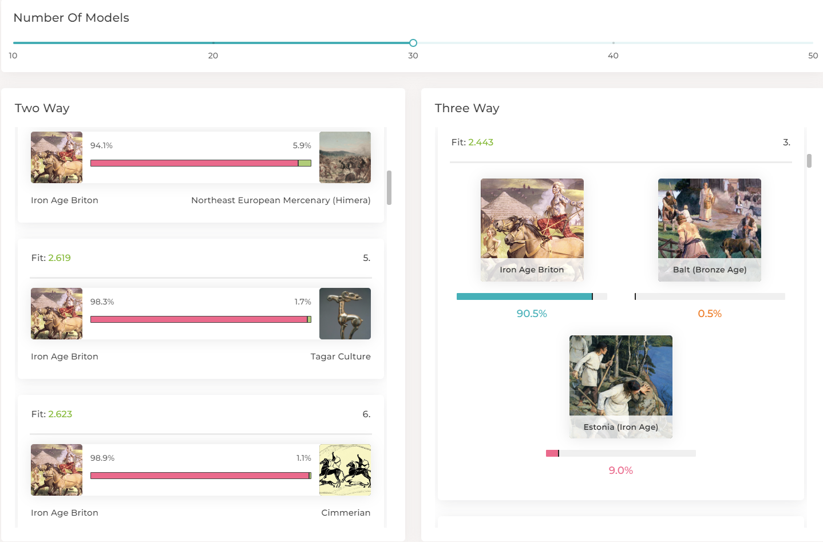The width and height of the screenshot is (823, 542).
Task: Click the 5.9% value text
Action: click(x=302, y=146)
